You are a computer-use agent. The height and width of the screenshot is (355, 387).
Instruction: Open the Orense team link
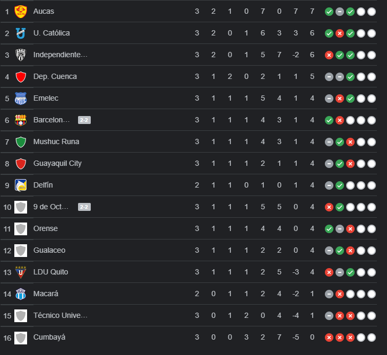46,228
